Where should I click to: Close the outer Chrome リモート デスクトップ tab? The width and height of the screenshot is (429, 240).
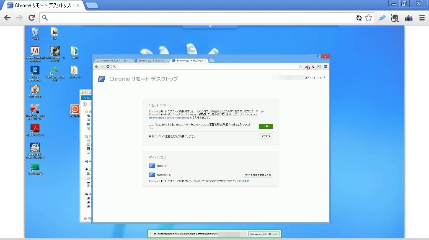[78, 5]
